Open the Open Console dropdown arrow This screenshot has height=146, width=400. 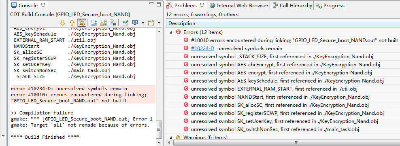pyautogui.click(x=159, y=23)
